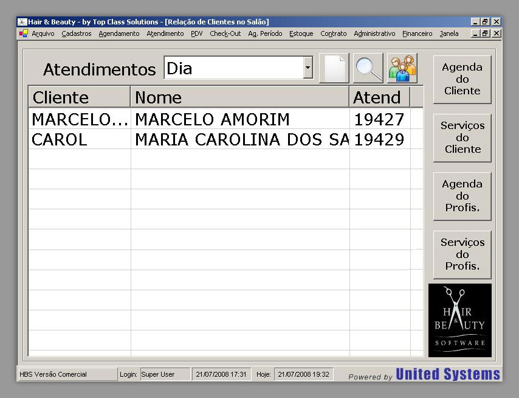The width and height of the screenshot is (519, 398).
Task: Click the blank new document icon
Action: [x=334, y=68]
